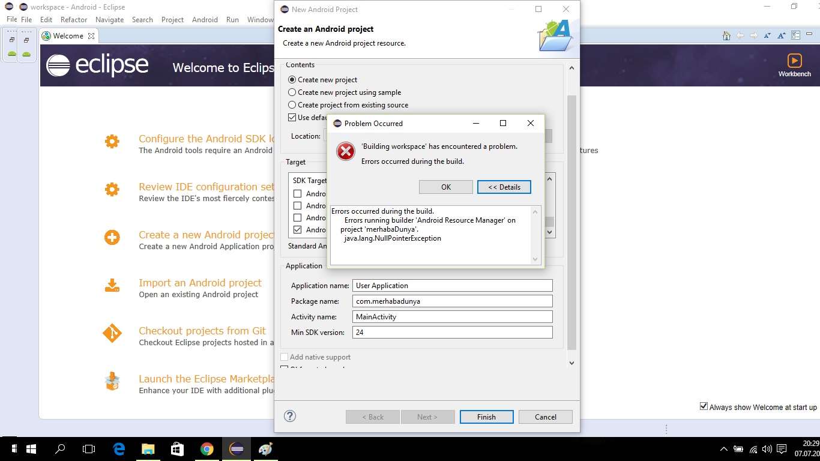Open Microsoft Store from the taskbar
Image resolution: width=820 pixels, height=461 pixels.
click(x=177, y=448)
